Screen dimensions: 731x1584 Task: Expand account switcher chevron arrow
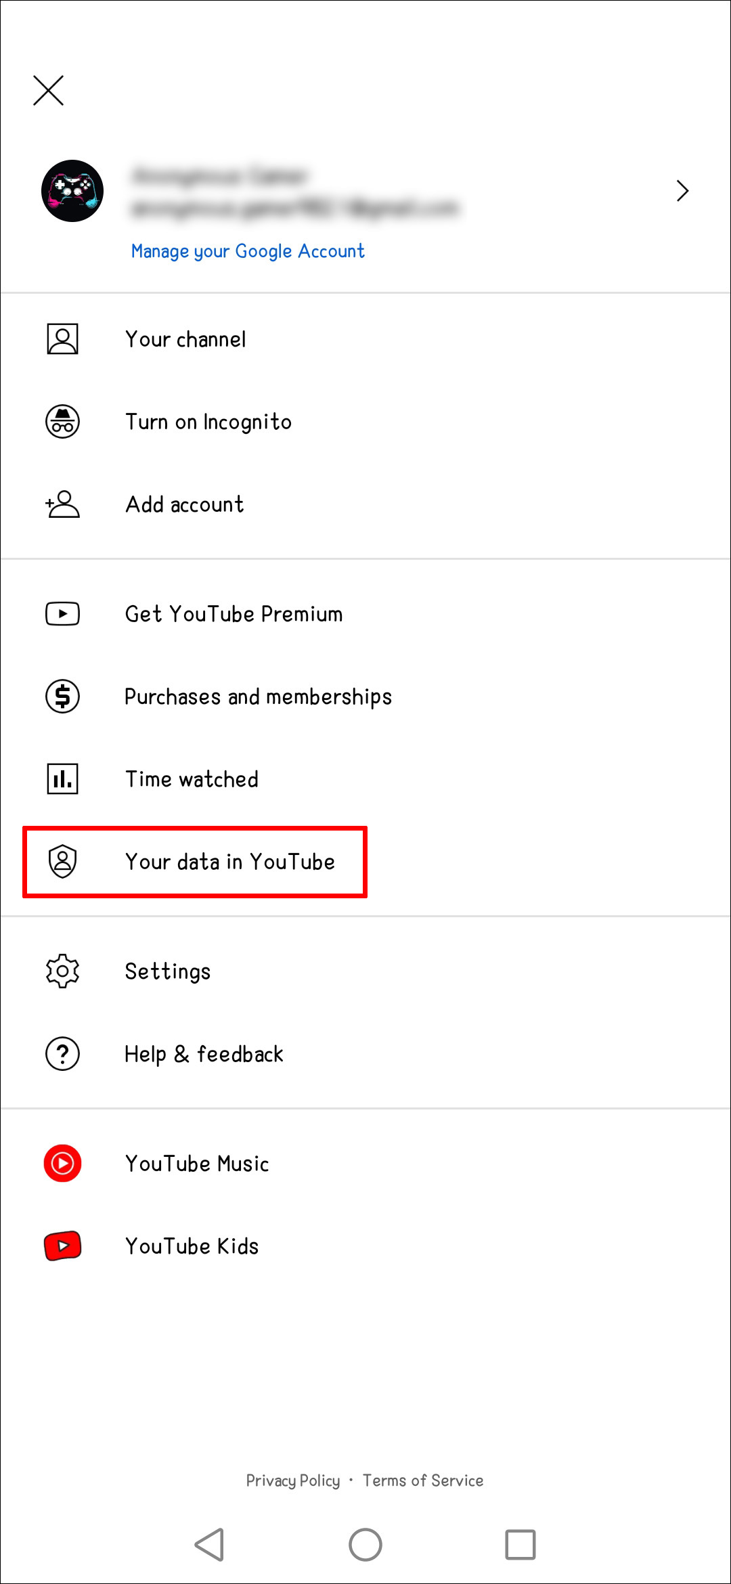tap(682, 191)
